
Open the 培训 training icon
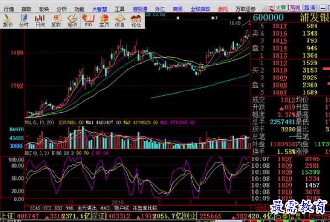pos(72,21)
